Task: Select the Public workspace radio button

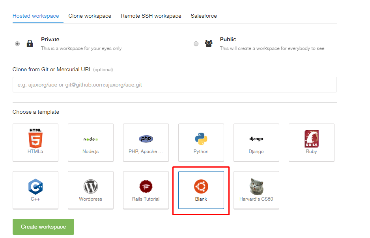Action: coord(196,44)
